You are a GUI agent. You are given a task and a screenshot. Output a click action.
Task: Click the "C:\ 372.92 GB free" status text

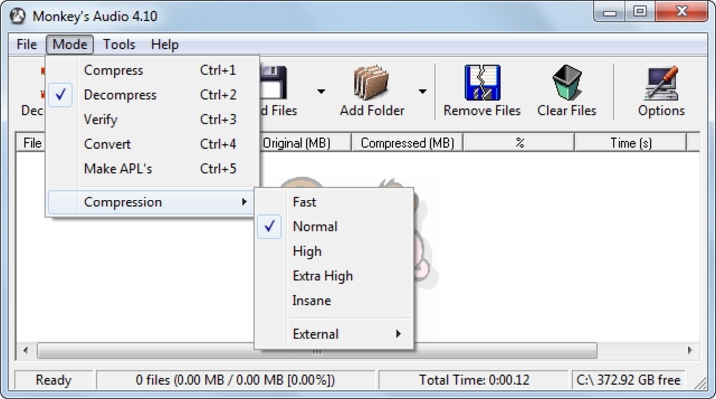click(x=628, y=380)
